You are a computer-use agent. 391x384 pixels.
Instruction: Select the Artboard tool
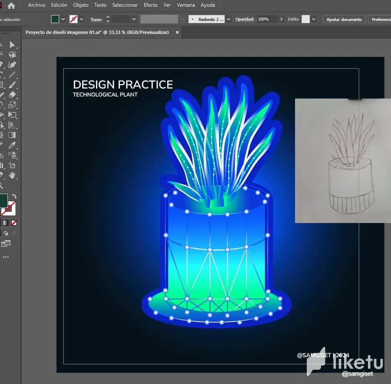pos(12,165)
